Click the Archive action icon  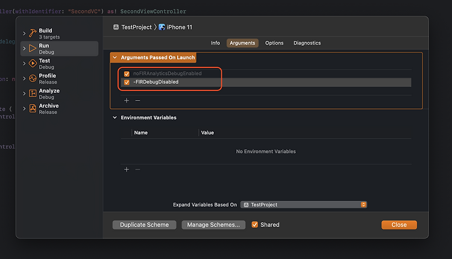[33, 108]
